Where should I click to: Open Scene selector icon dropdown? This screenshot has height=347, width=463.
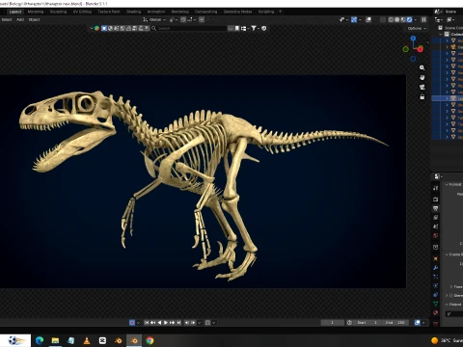438,12
